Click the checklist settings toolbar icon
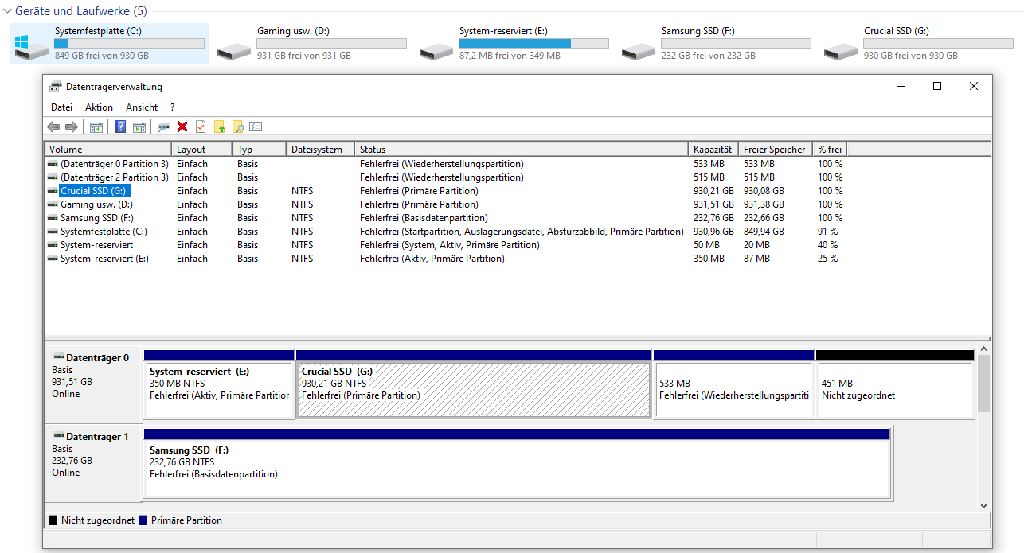This screenshot has width=1024, height=553. click(256, 127)
